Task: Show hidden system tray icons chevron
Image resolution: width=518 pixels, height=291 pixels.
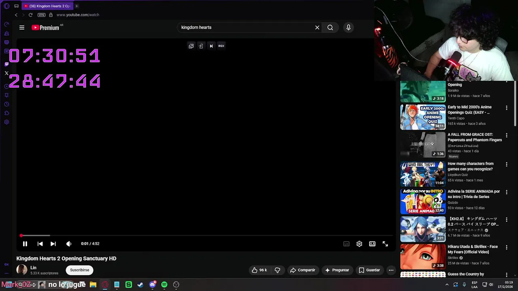Action: 447,285
